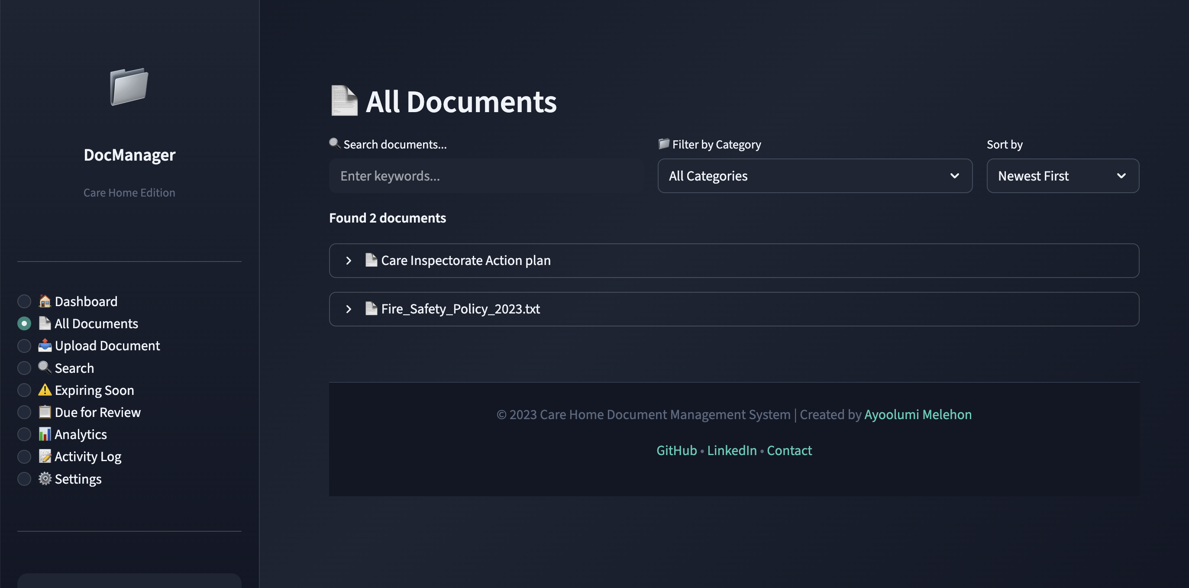Click the large page icon in All Documents heading
This screenshot has width=1189, height=588.
(x=344, y=100)
